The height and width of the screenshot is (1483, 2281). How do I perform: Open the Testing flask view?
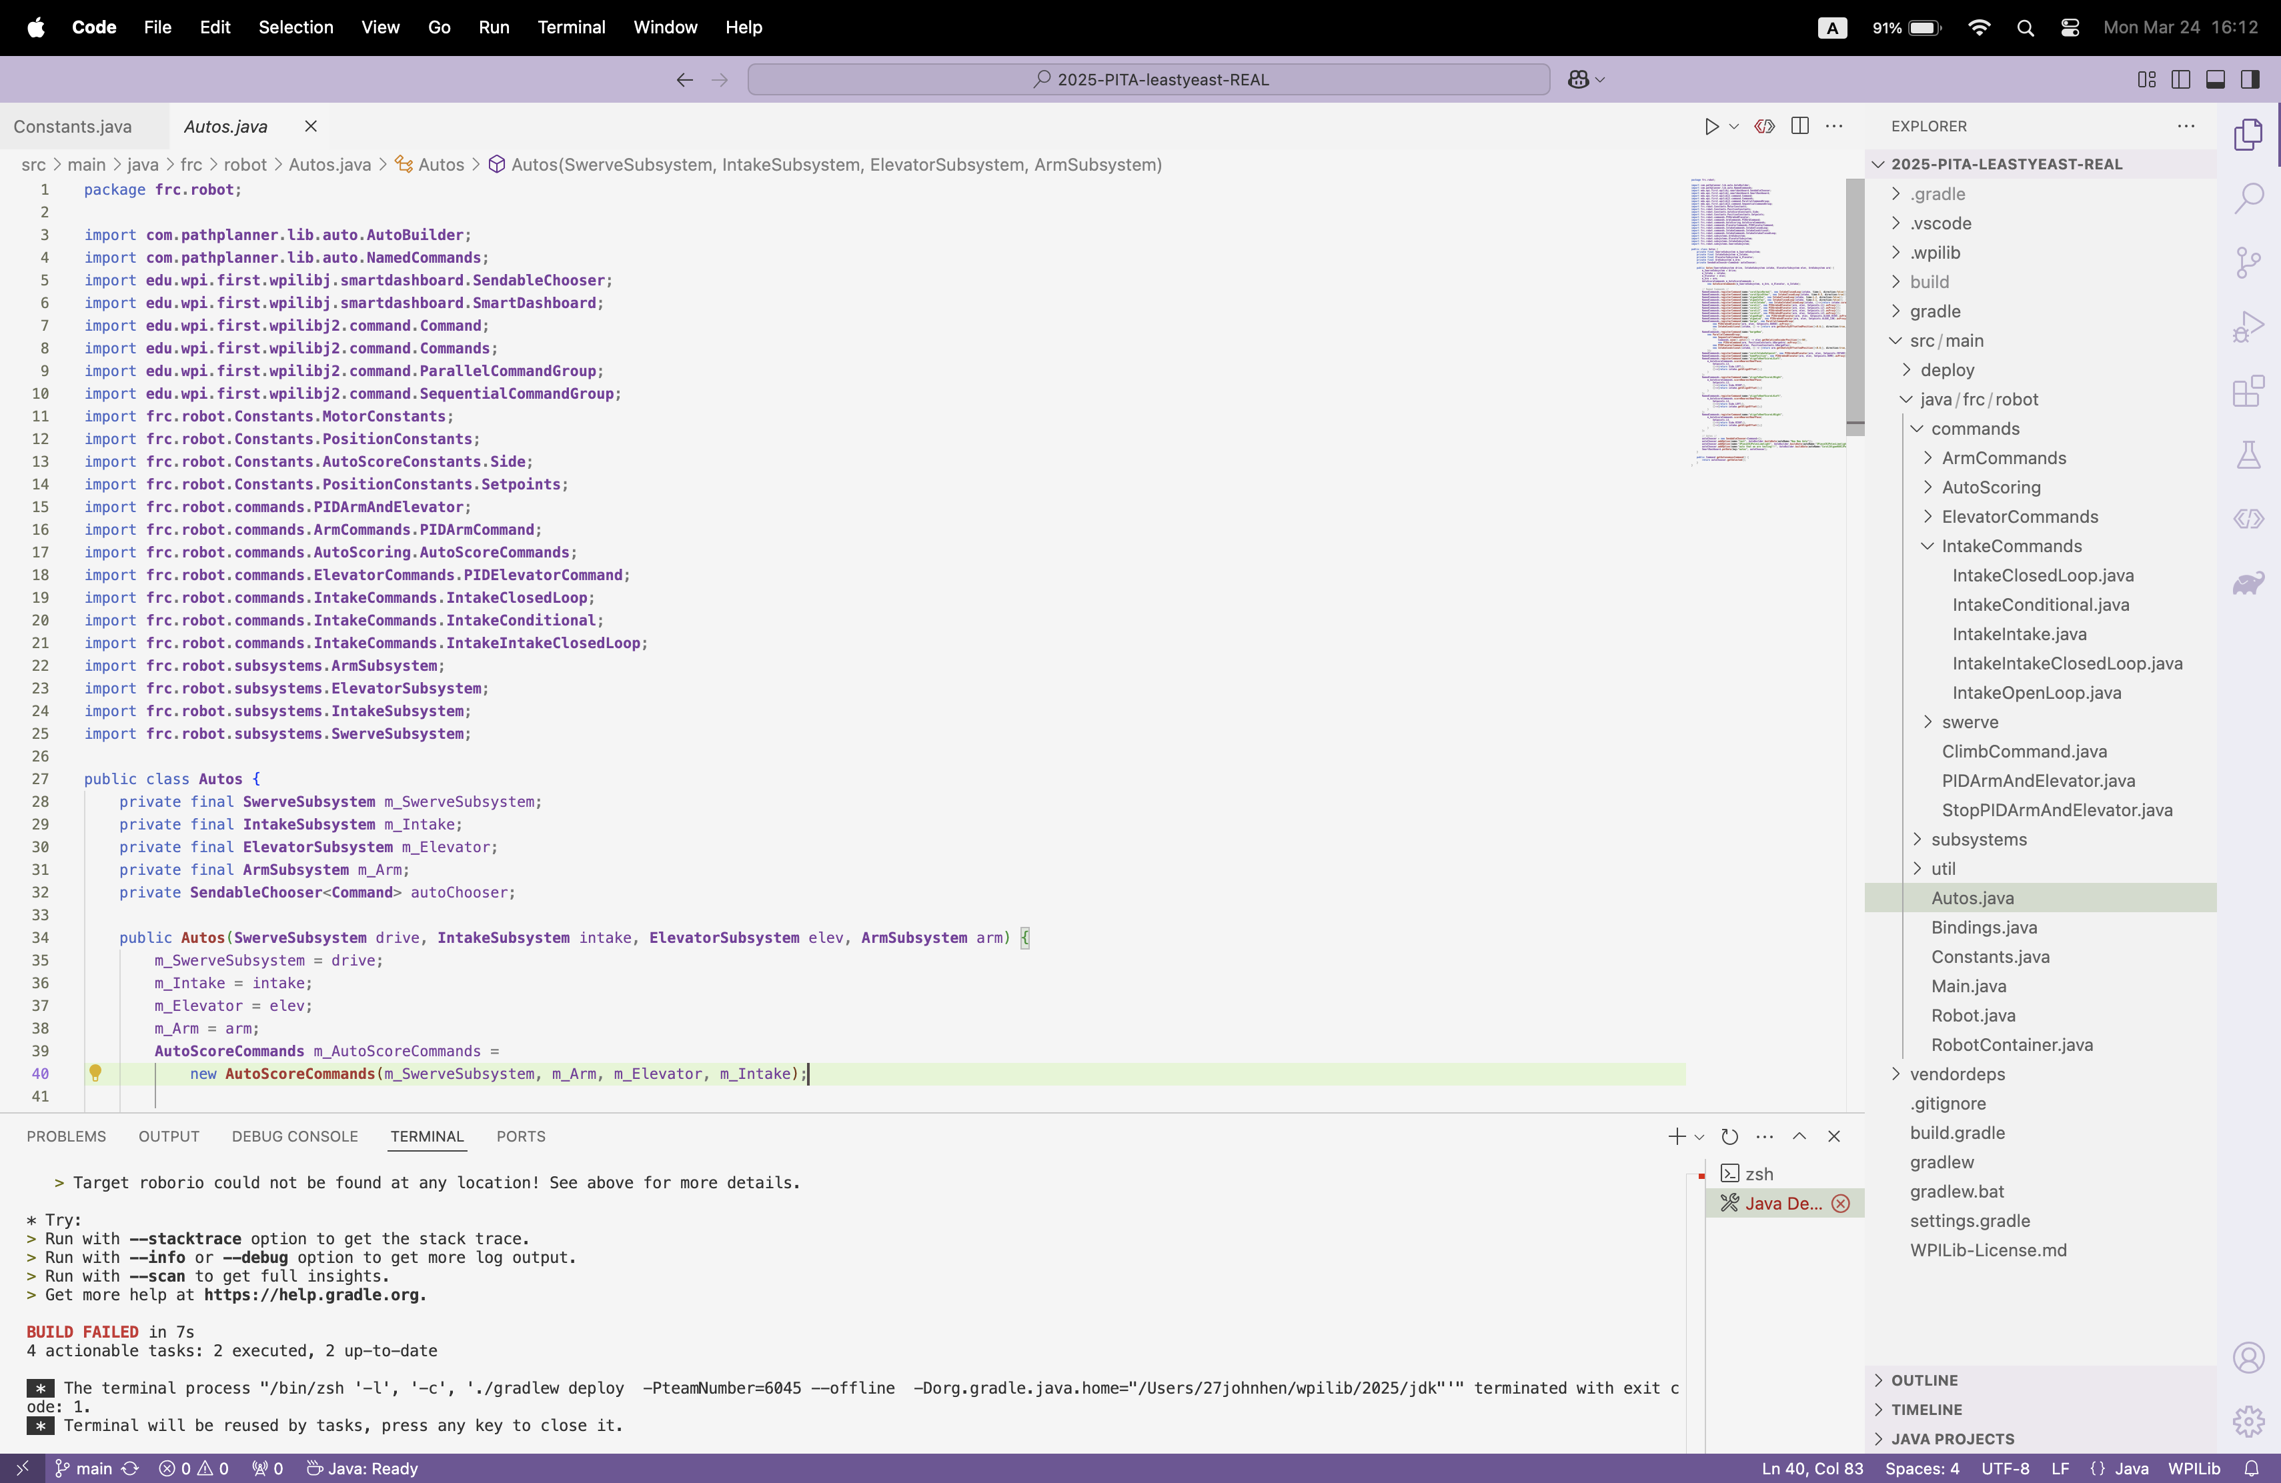(2248, 454)
